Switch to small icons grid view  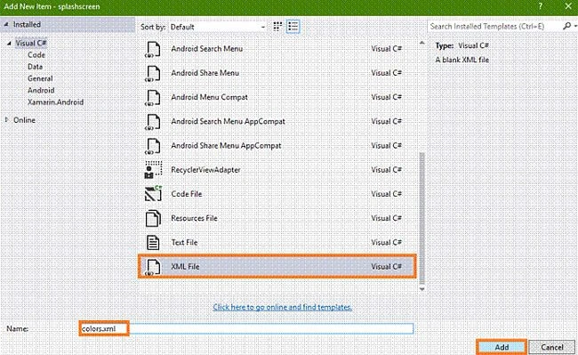pyautogui.click(x=277, y=27)
